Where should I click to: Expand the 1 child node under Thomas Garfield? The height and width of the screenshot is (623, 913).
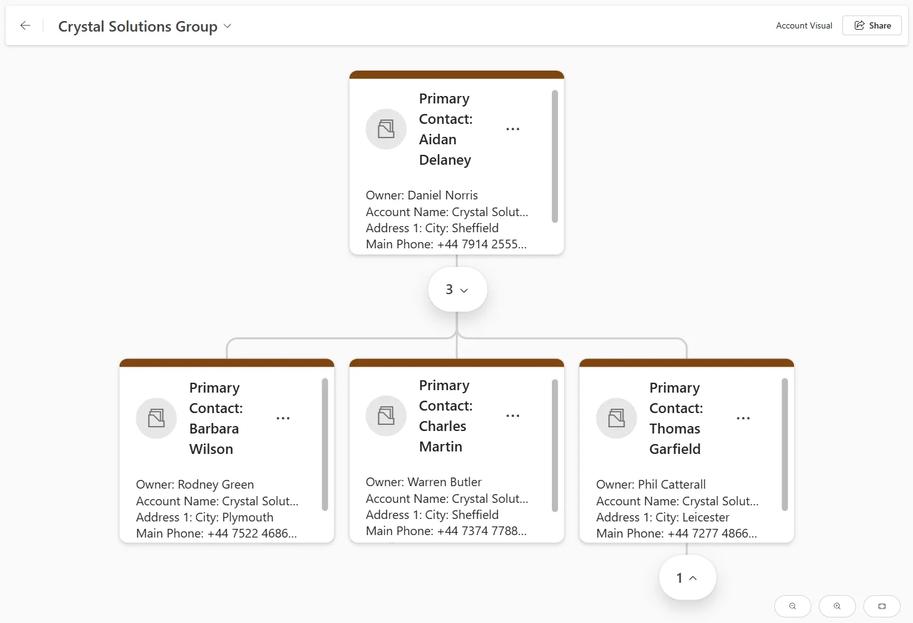(687, 578)
